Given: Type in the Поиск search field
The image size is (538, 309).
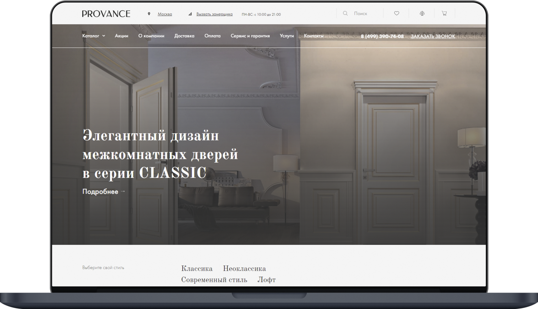Looking at the screenshot, I should (x=365, y=13).
